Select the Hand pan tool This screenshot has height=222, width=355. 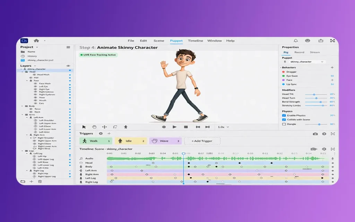tap(94, 127)
